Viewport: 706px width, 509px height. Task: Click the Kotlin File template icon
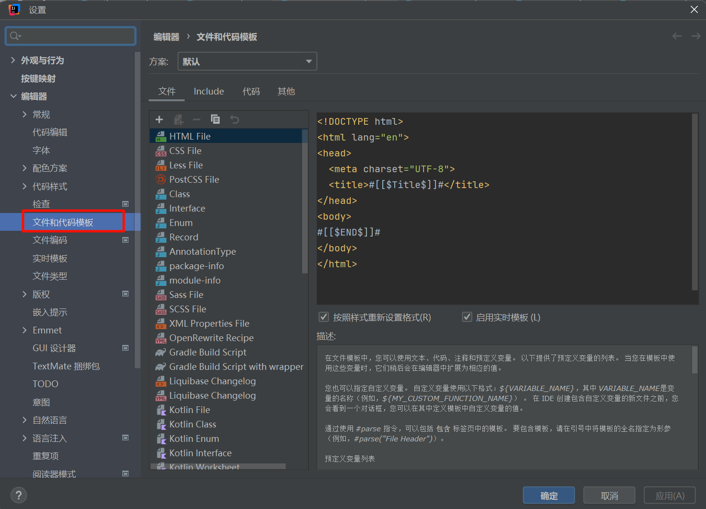pyautogui.click(x=161, y=410)
